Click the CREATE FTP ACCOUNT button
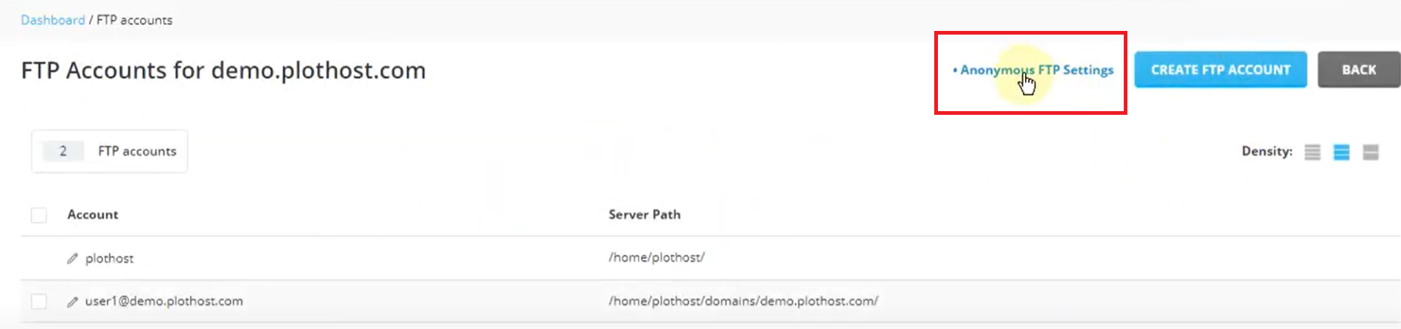 (x=1220, y=70)
